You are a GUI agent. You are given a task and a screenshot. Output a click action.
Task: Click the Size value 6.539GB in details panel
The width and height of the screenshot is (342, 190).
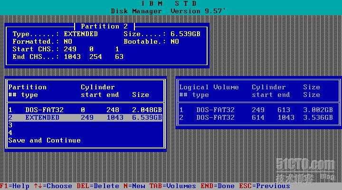point(185,34)
